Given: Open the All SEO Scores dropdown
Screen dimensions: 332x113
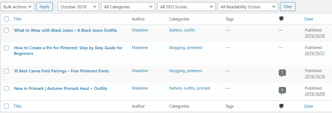Looking at the screenshot, I should click(186, 7).
